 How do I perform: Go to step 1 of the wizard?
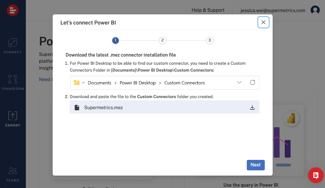(116, 40)
